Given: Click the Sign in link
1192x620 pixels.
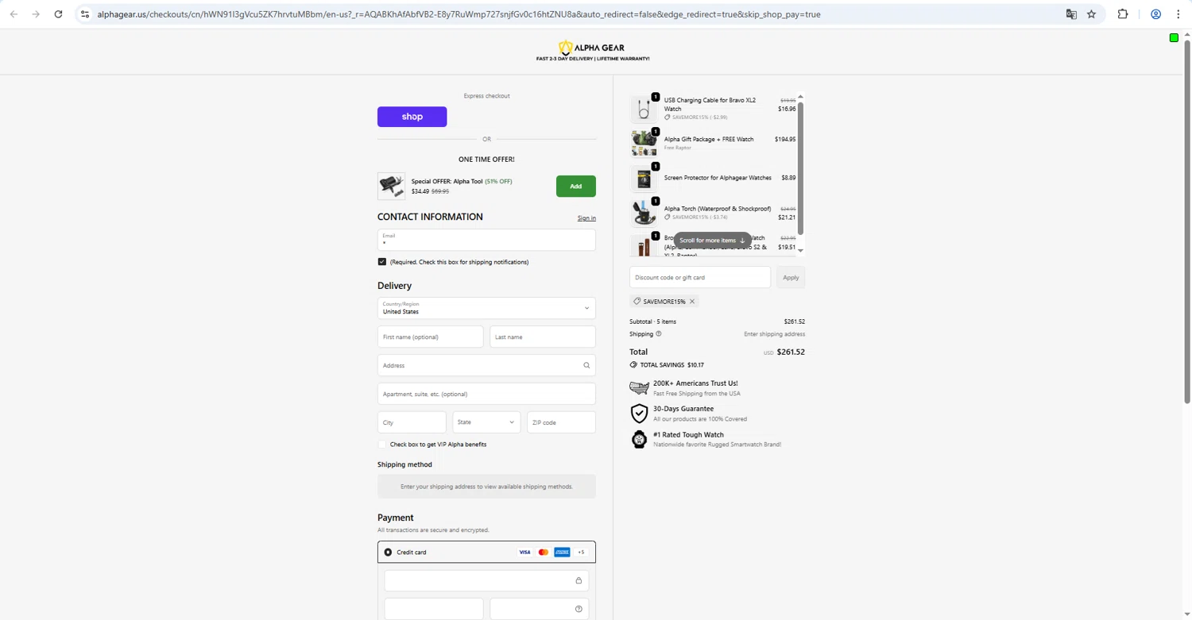Looking at the screenshot, I should tap(586, 218).
